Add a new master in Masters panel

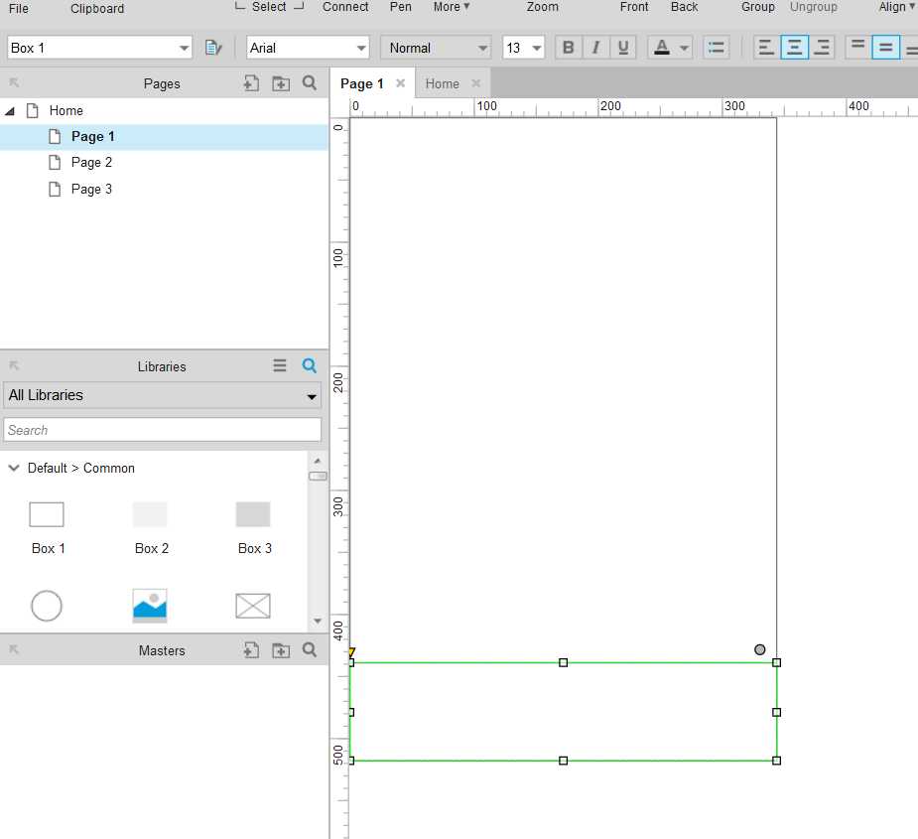(x=251, y=649)
